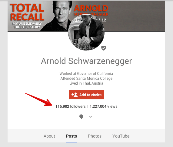Add Arnold Schwarzenegger to circles
Viewport: 173px width, 147px height.
point(86,95)
